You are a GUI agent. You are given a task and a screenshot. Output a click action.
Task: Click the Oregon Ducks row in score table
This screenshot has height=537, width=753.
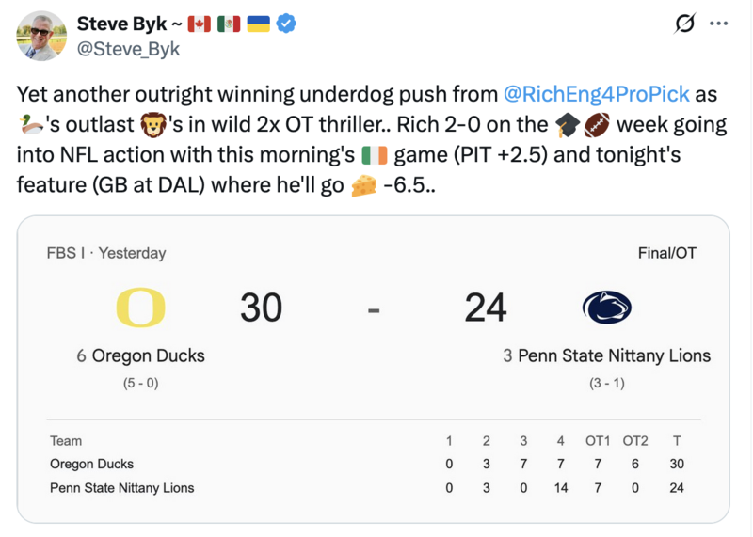coord(92,464)
